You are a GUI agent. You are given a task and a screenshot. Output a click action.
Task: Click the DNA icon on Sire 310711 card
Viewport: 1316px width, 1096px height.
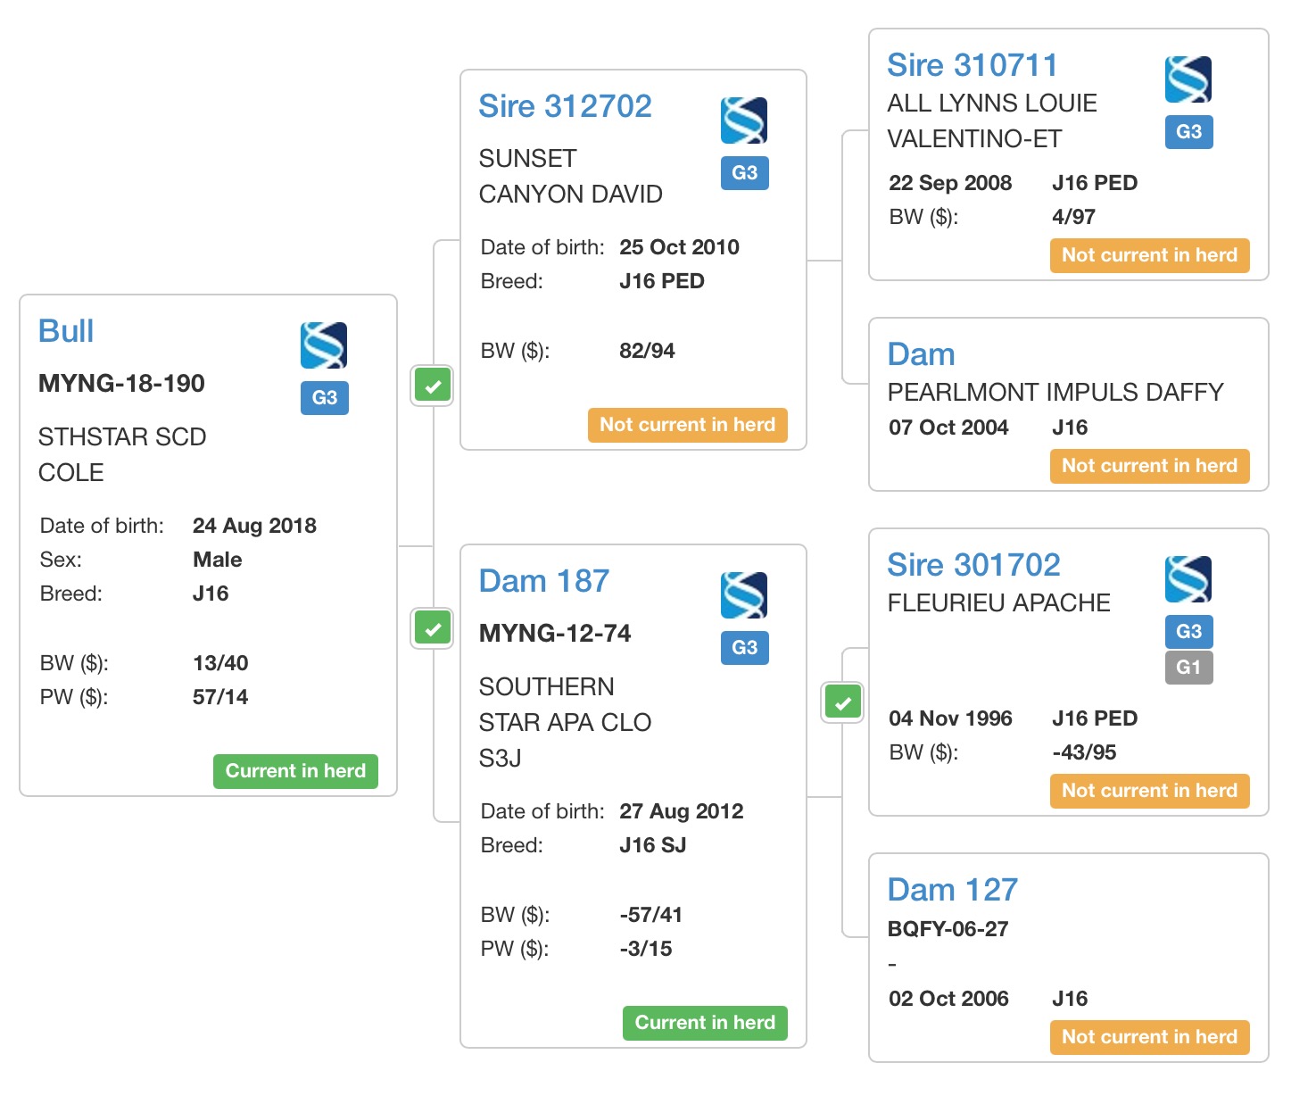pyautogui.click(x=1188, y=79)
